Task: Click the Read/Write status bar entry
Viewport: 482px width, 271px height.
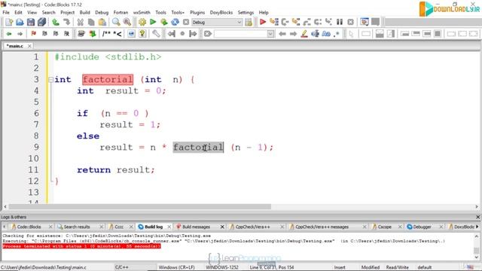Action: point(397,267)
